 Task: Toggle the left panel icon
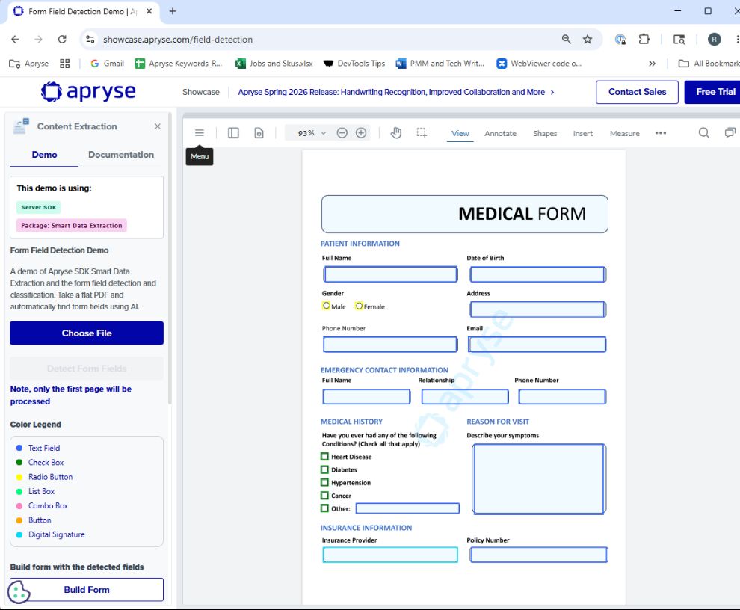coord(233,133)
